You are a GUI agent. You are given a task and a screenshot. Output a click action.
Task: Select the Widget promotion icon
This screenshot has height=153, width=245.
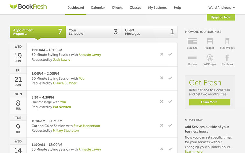click(x=209, y=42)
